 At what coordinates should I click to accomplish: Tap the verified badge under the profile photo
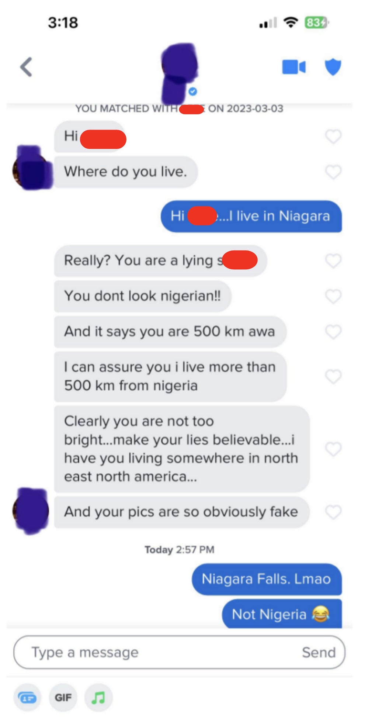pyautogui.click(x=192, y=91)
